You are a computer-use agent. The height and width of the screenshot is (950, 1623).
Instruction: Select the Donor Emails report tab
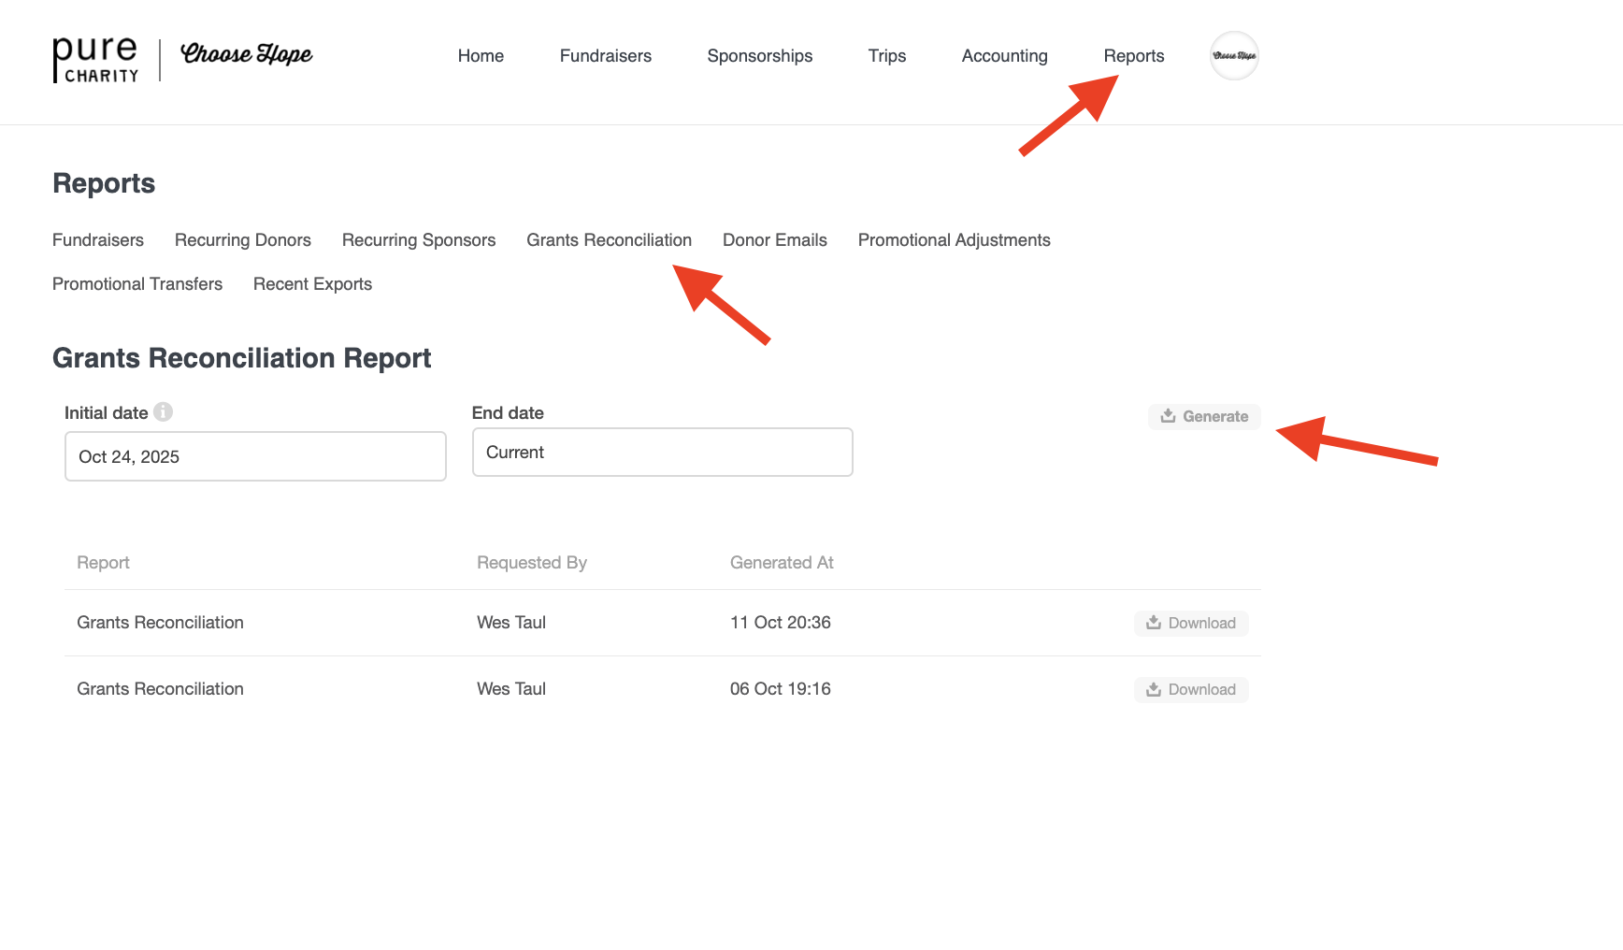(774, 240)
